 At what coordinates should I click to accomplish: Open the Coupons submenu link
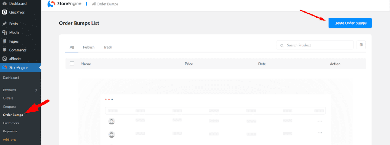pyautogui.click(x=10, y=107)
